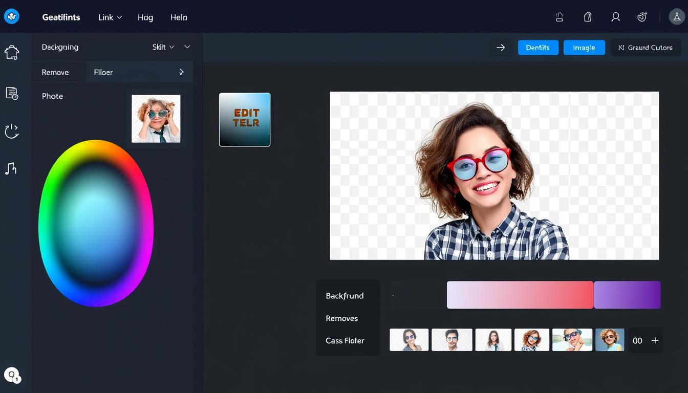Click the search icon at bottom-left sidebar
This screenshot has width=688, height=393.
pyautogui.click(x=12, y=375)
